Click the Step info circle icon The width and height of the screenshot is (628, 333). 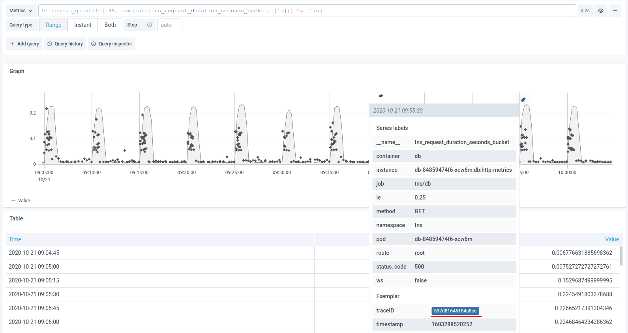(150, 25)
